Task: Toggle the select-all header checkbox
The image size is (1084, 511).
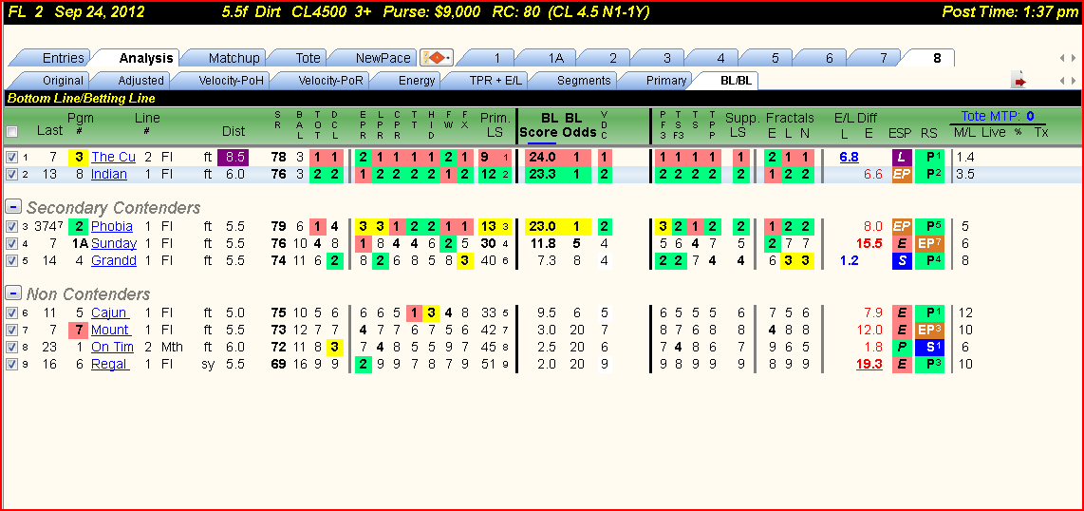Action: click(x=11, y=131)
